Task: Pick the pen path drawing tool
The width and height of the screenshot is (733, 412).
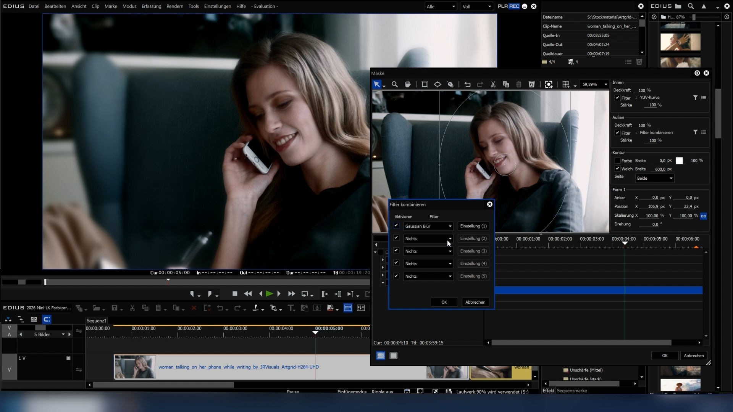Action: [x=450, y=84]
